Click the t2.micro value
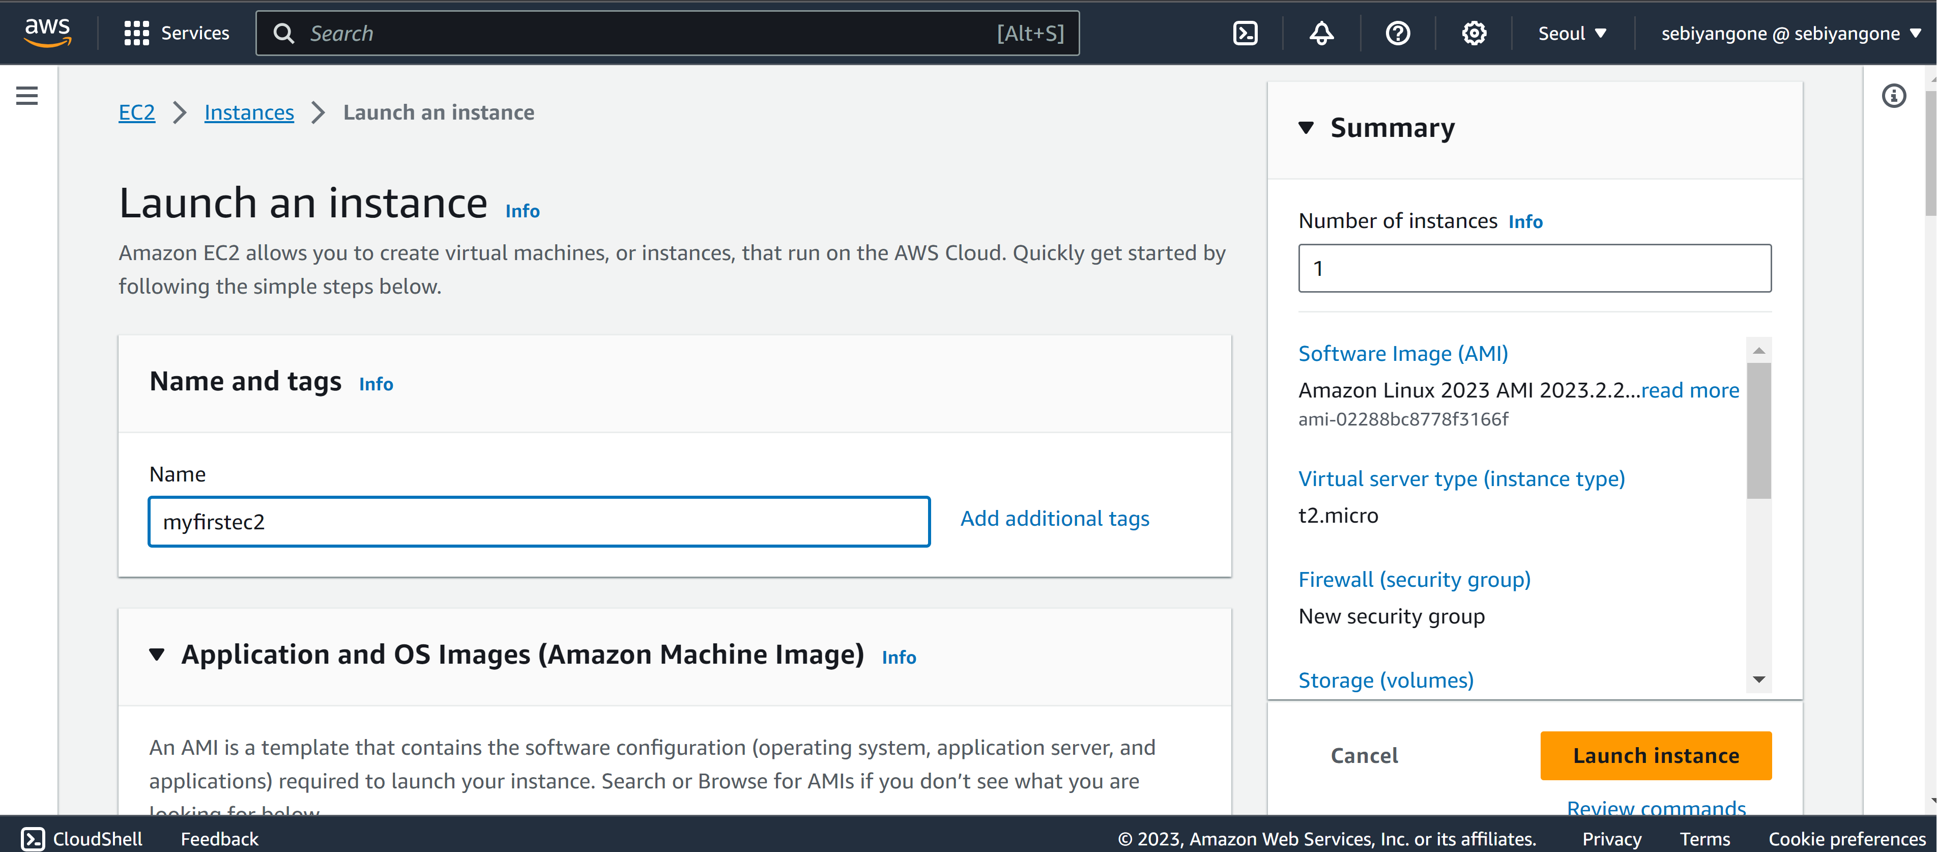 pos(1338,515)
